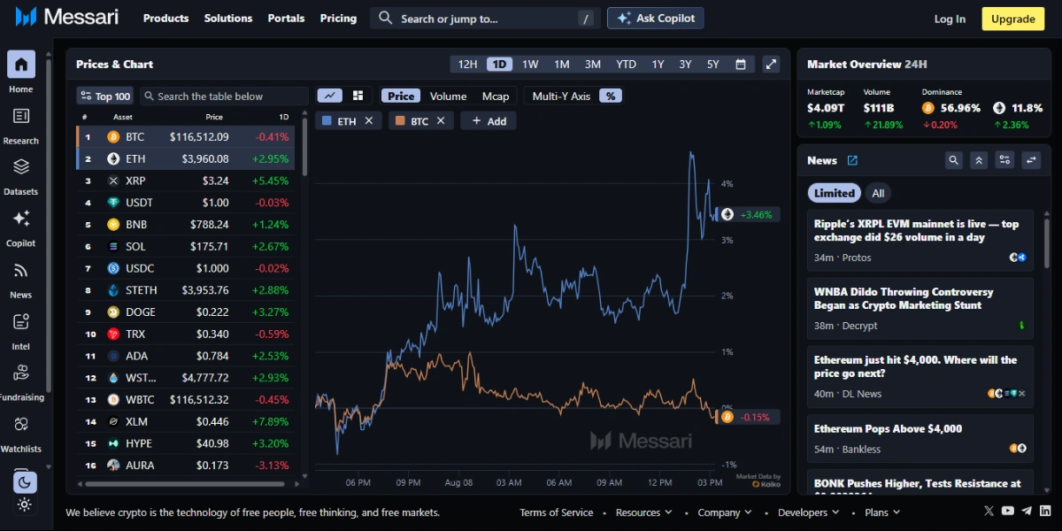Select the 5Y time range
This screenshot has height=531, width=1062.
[x=712, y=64]
